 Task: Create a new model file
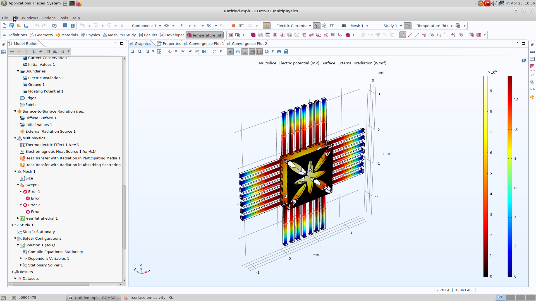coord(4,26)
